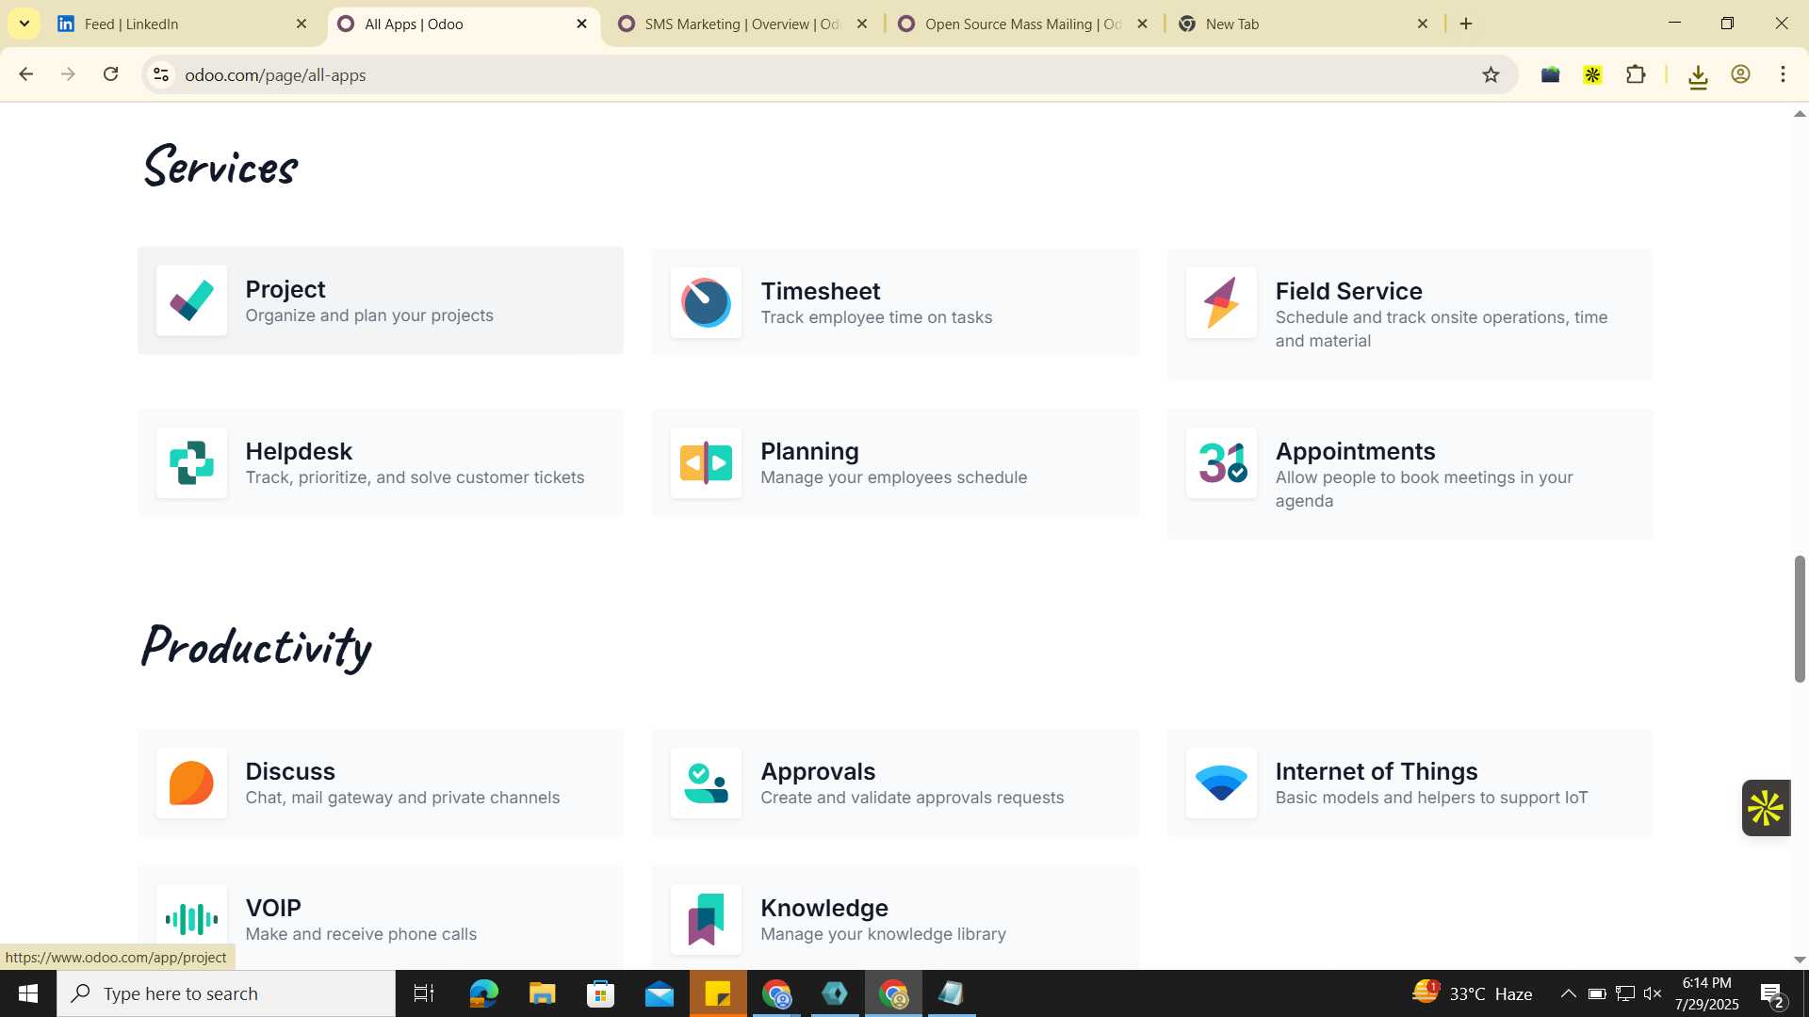Screen dimensions: 1809x1017
Task: Open the Approvals title link
Action: pos(818,771)
